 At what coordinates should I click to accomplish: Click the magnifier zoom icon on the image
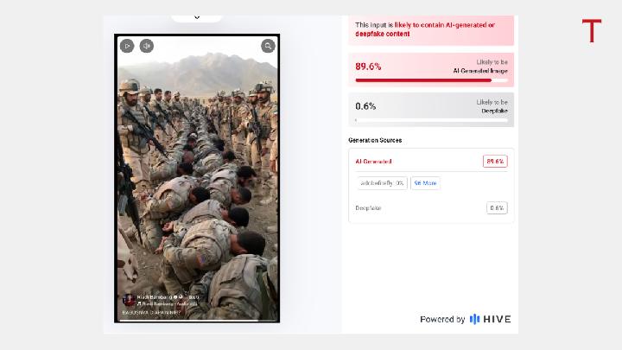269,46
